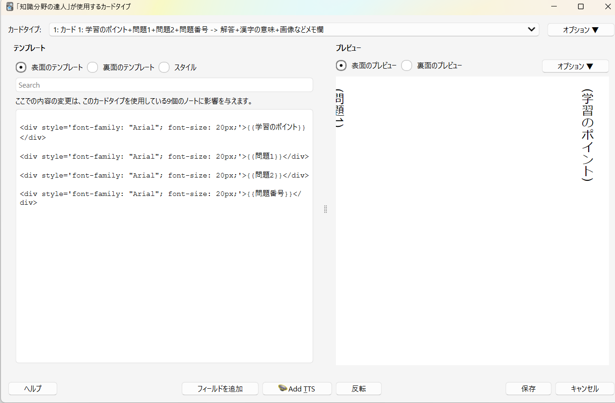The width and height of the screenshot is (615, 403).
Task: Click the {{問題1}} field in the code
Action: pos(264,156)
